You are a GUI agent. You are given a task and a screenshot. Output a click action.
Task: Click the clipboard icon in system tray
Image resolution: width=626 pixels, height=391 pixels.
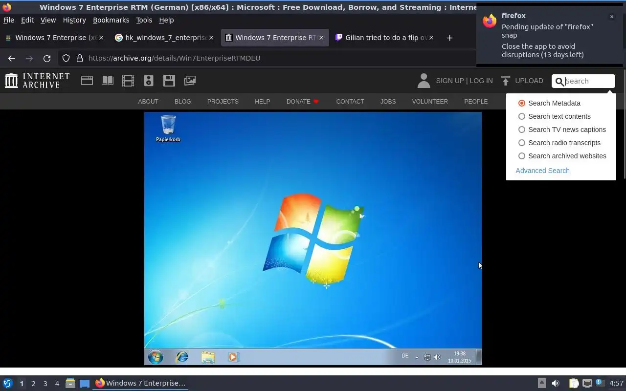(x=574, y=383)
